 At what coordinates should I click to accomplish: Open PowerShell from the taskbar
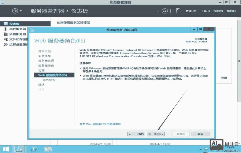(x=34, y=149)
